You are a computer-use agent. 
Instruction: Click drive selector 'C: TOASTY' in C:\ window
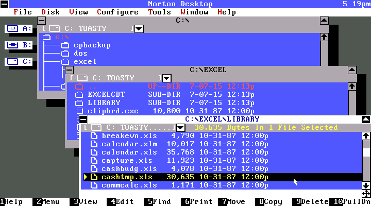88,29
